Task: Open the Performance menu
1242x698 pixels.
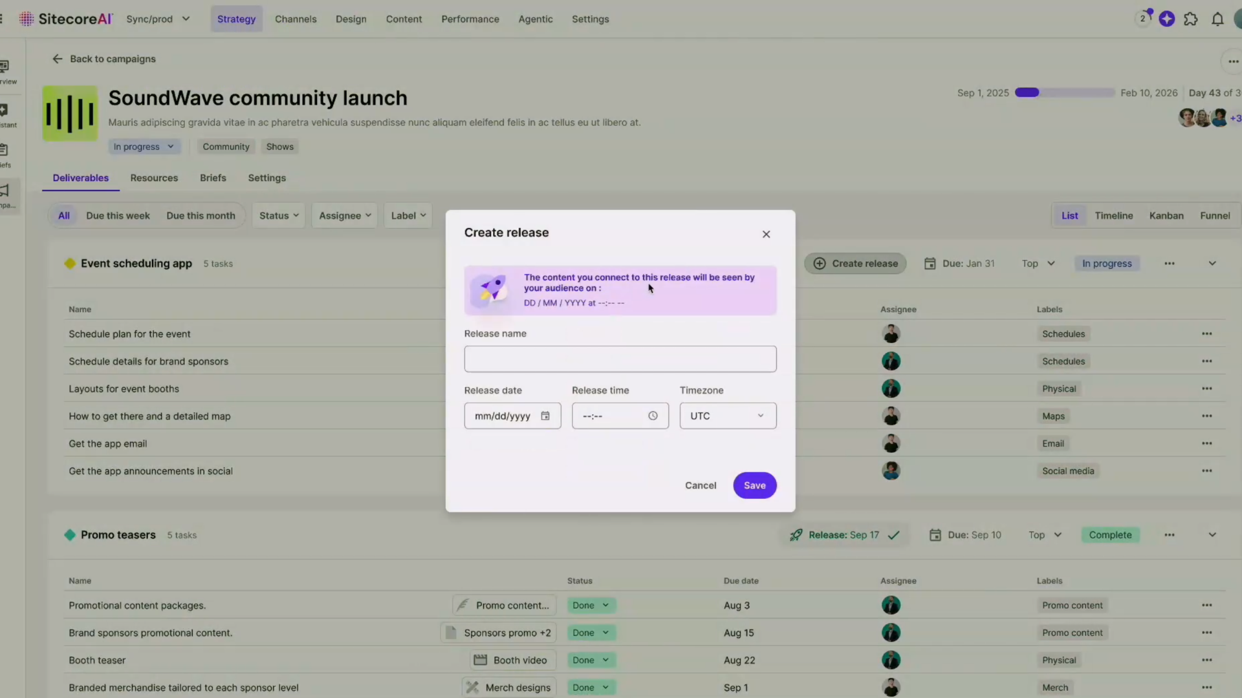Action: click(x=470, y=19)
